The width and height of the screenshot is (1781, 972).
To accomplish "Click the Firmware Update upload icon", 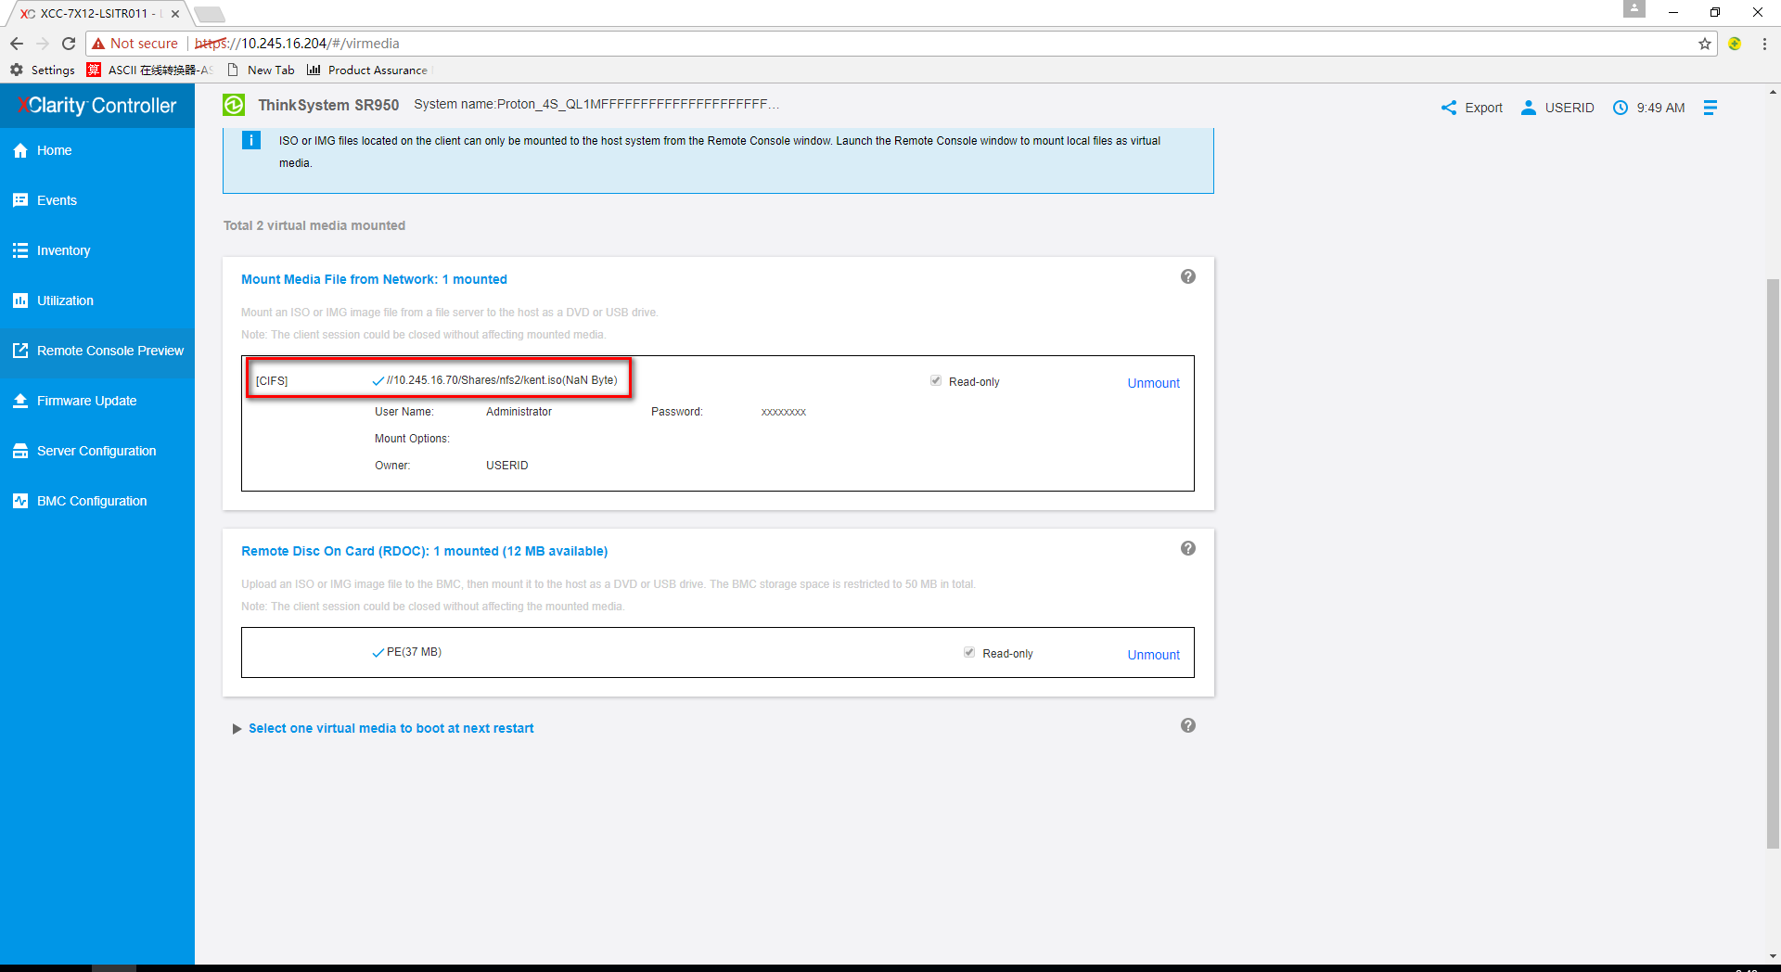I will pyautogui.click(x=20, y=401).
